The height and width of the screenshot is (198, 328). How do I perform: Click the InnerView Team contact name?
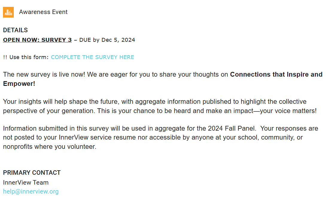[26, 182]
